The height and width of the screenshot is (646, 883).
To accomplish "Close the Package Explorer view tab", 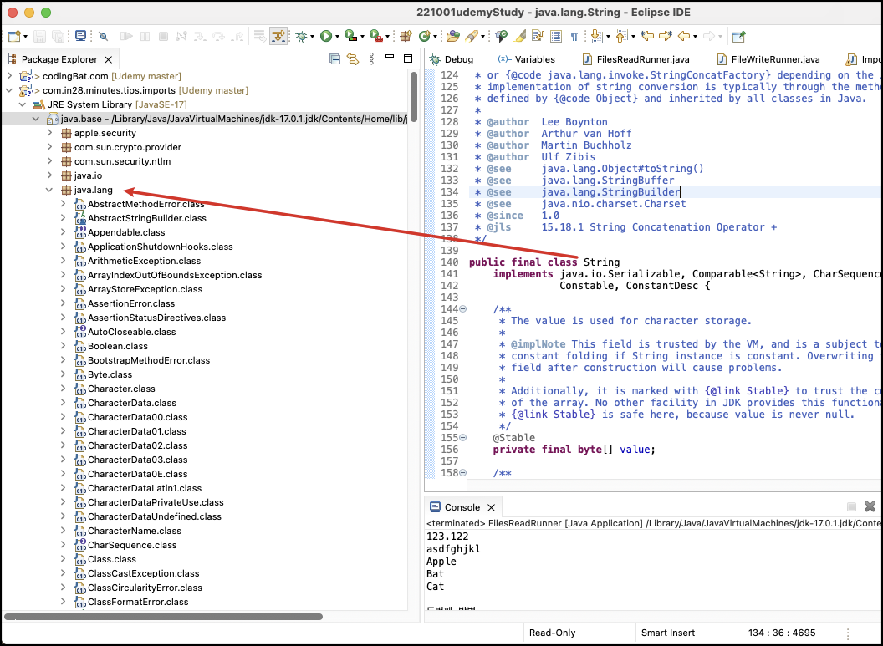I will click(109, 59).
